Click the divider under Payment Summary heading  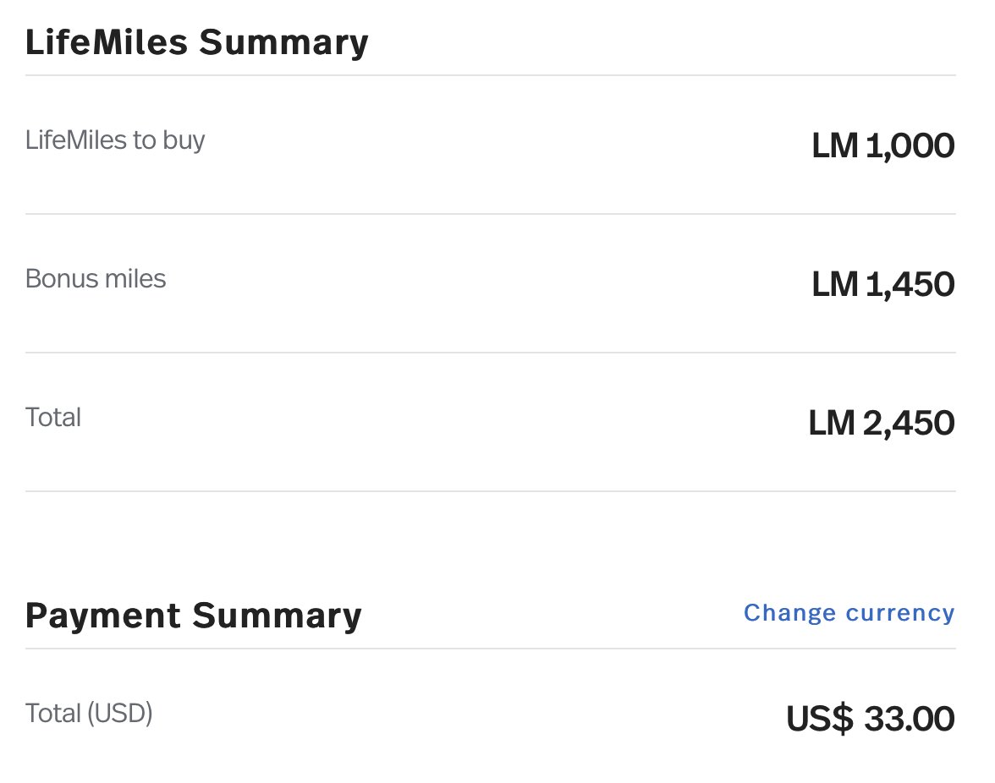click(x=491, y=649)
